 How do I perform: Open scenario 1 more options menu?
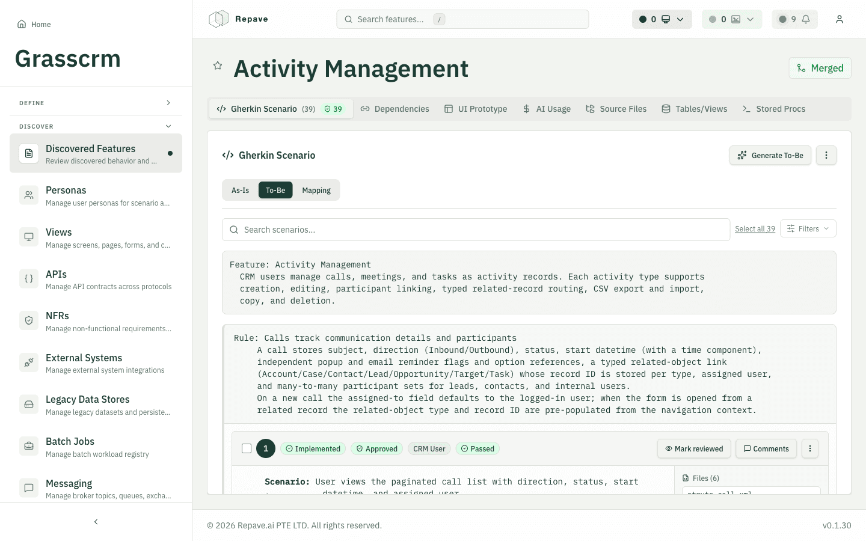(x=810, y=448)
